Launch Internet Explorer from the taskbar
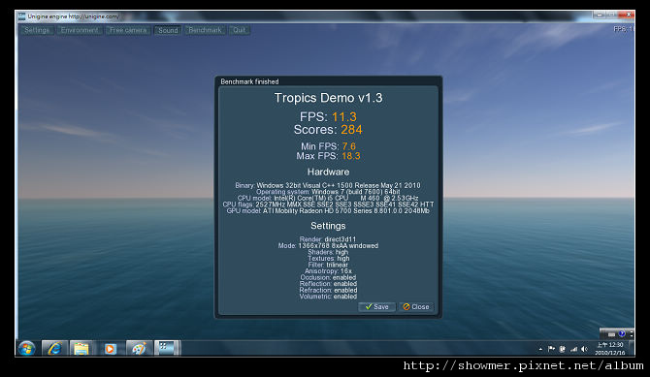 point(54,349)
